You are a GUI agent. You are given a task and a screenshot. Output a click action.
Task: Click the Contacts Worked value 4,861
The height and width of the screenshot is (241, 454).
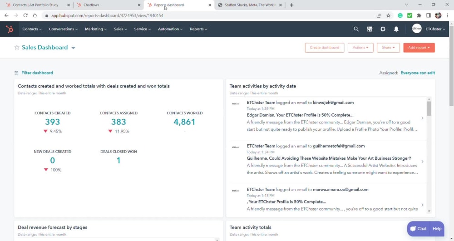184,122
